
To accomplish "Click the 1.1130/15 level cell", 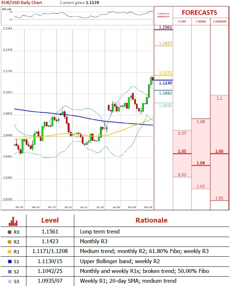I will [50, 261].
